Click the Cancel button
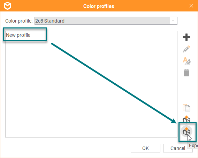198x158 pixels. click(x=178, y=148)
